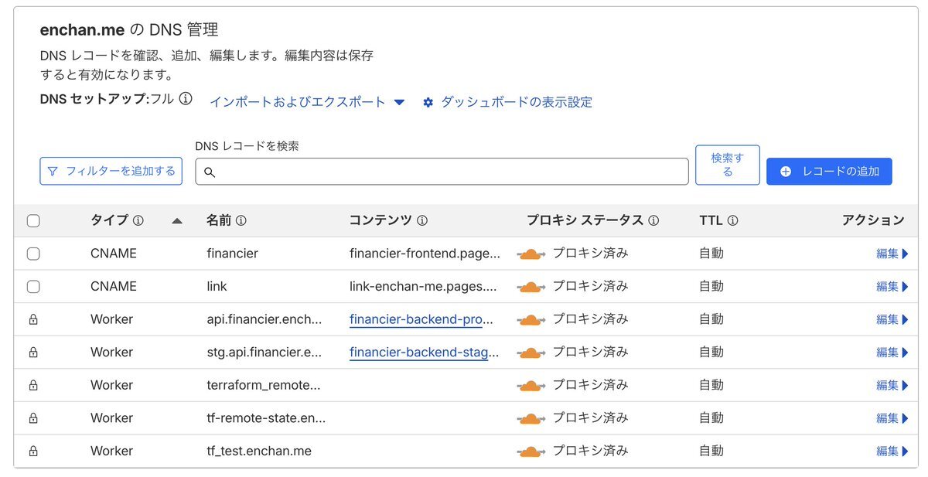Click the info icon beside 名前 column header

(x=241, y=220)
